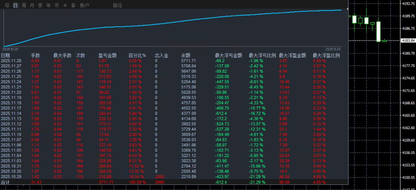Click the price axis label 4150.55
Screen dimensions: 416x190
(409, 177)
